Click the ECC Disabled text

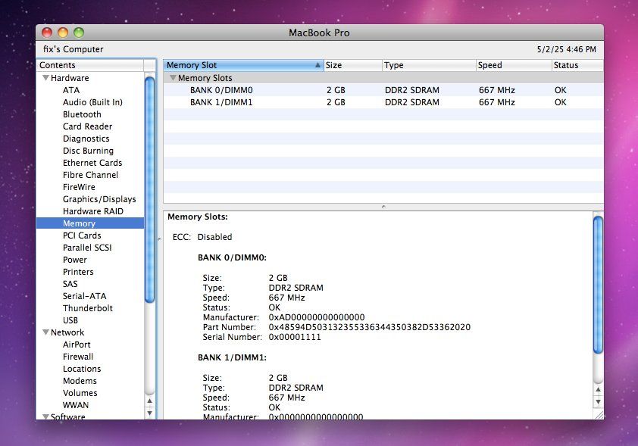coord(202,237)
